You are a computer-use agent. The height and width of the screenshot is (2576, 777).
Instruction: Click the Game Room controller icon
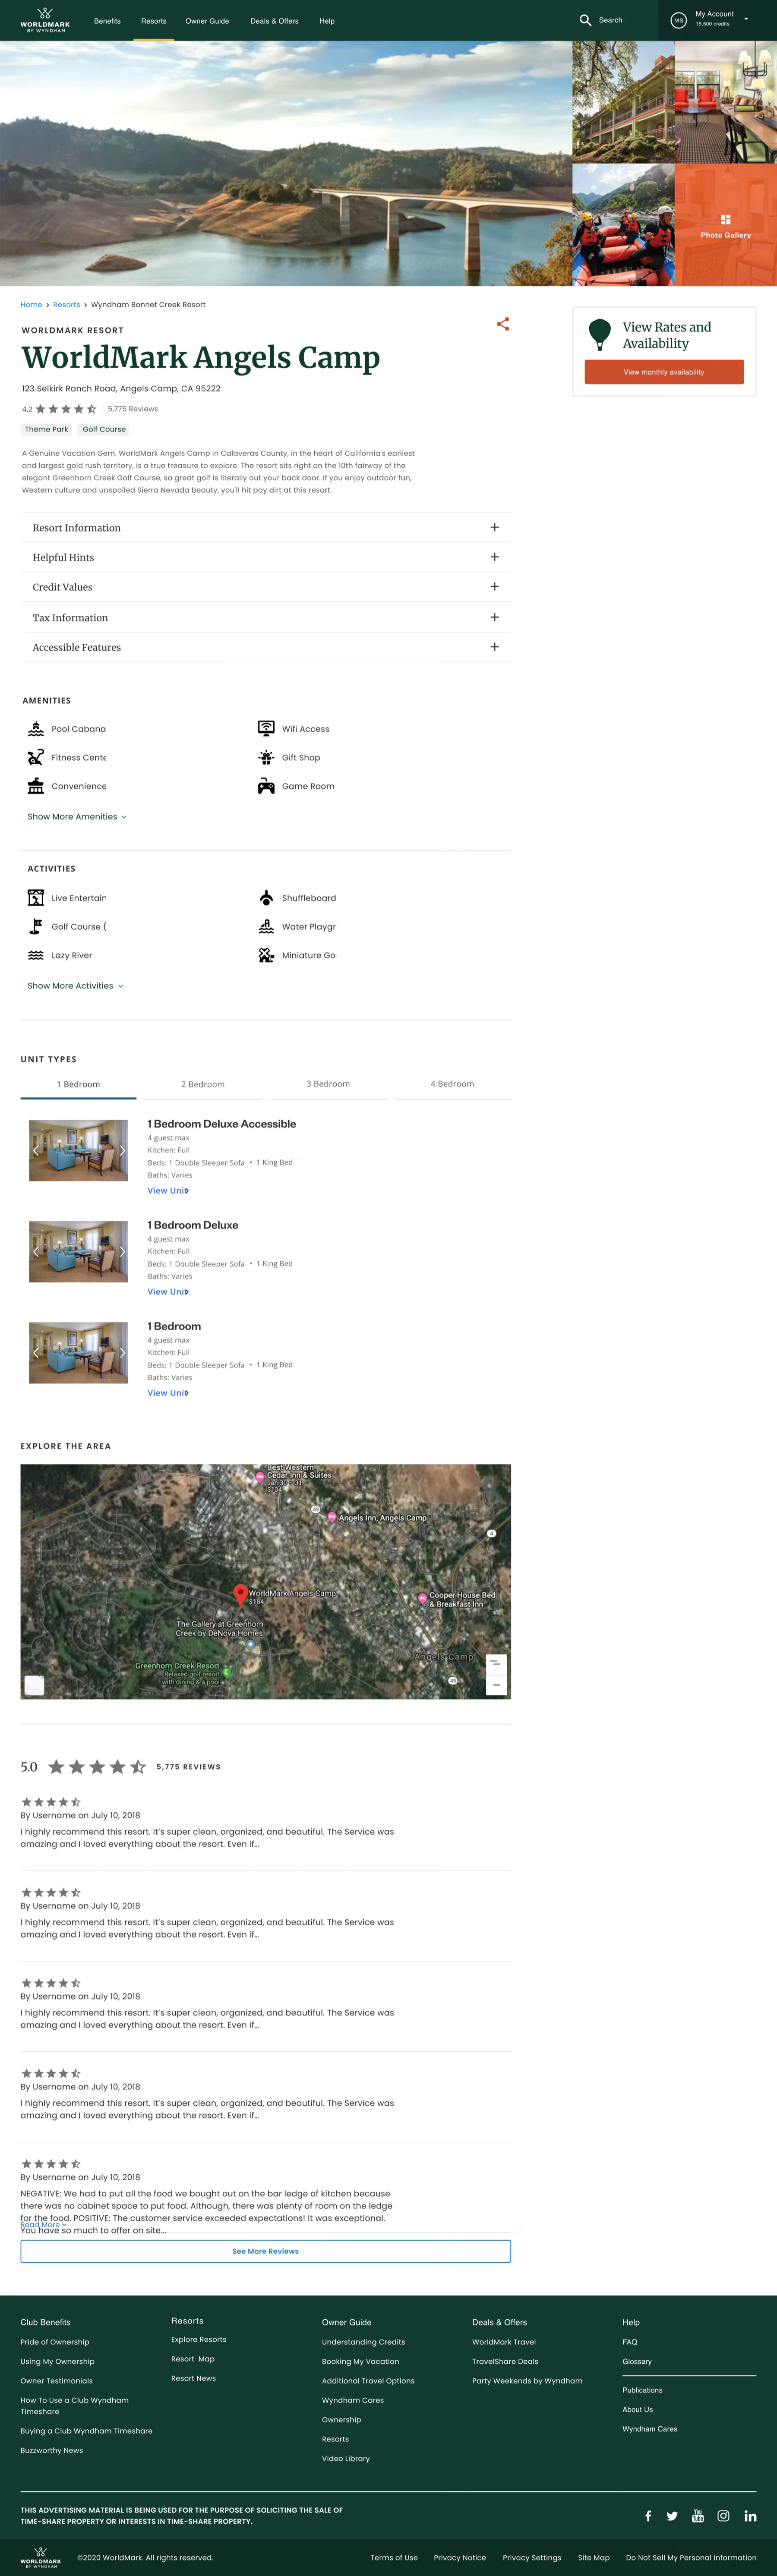[x=266, y=786]
